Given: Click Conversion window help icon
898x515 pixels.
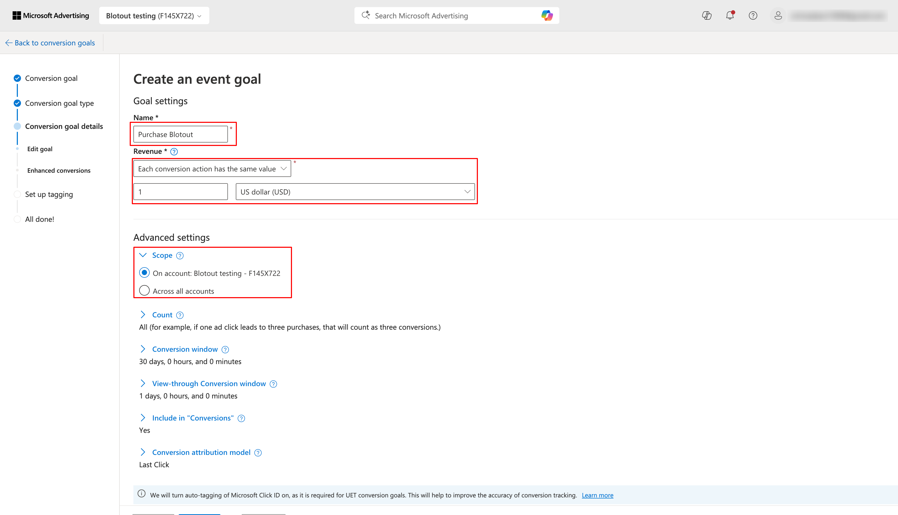Looking at the screenshot, I should coord(225,350).
